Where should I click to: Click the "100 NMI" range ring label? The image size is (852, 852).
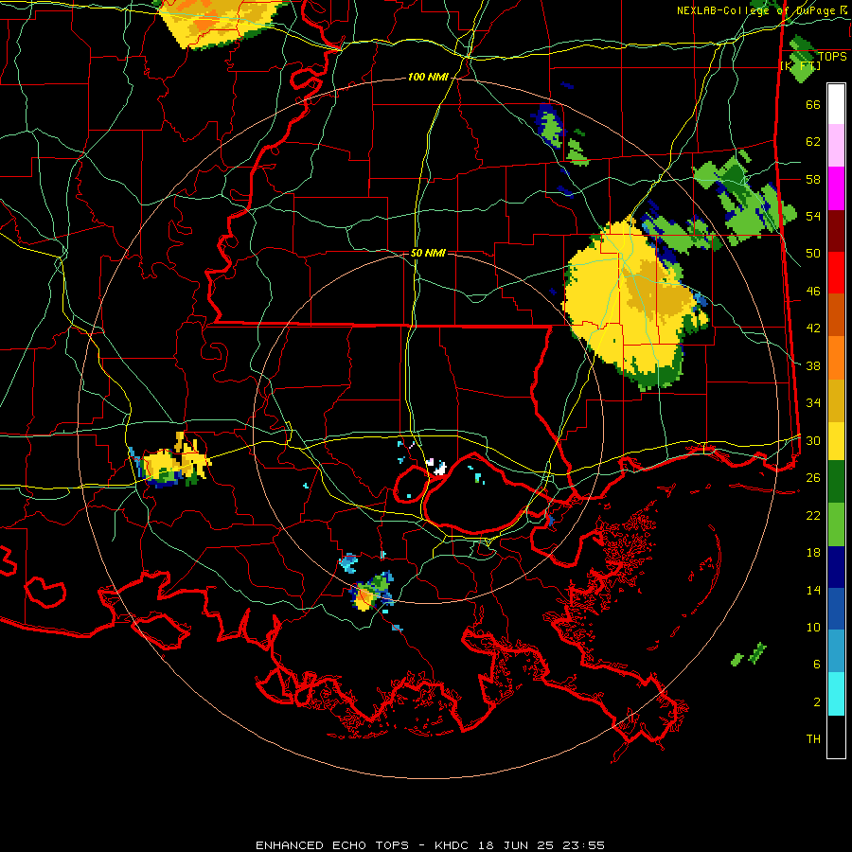(428, 78)
